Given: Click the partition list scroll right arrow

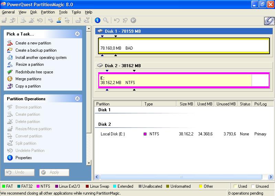Looking at the screenshot, I should coord(271,177).
